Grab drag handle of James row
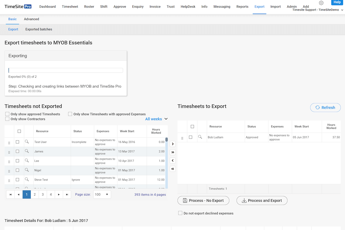The height and width of the screenshot is (230, 345). point(9,152)
